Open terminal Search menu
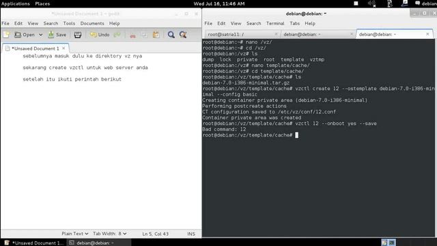 [253, 23]
